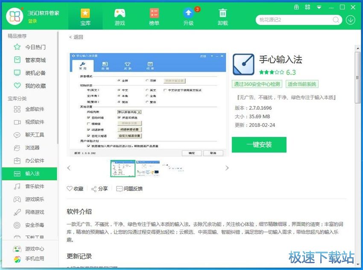The height and width of the screenshot is (270, 363).
Task: Click the 一键安装 button
Action: [x=259, y=145]
